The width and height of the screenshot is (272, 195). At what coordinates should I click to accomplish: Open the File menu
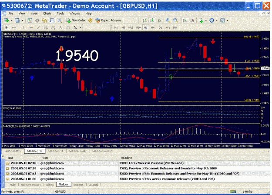click(11, 13)
